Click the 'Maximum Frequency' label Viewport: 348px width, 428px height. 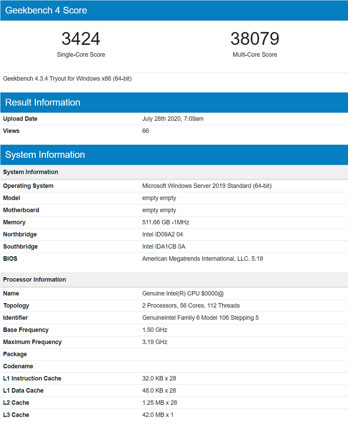click(32, 342)
